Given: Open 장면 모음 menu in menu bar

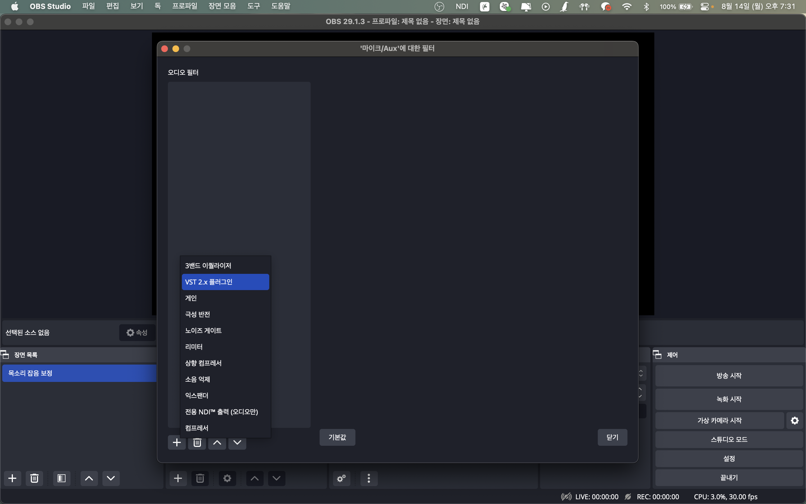Looking at the screenshot, I should click(x=222, y=6).
